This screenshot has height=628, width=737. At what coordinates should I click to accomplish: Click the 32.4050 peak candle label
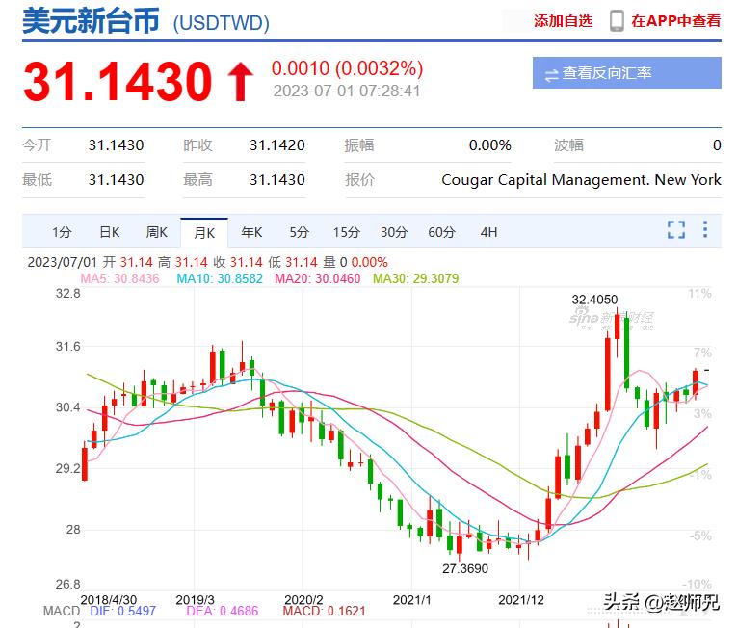click(x=594, y=300)
